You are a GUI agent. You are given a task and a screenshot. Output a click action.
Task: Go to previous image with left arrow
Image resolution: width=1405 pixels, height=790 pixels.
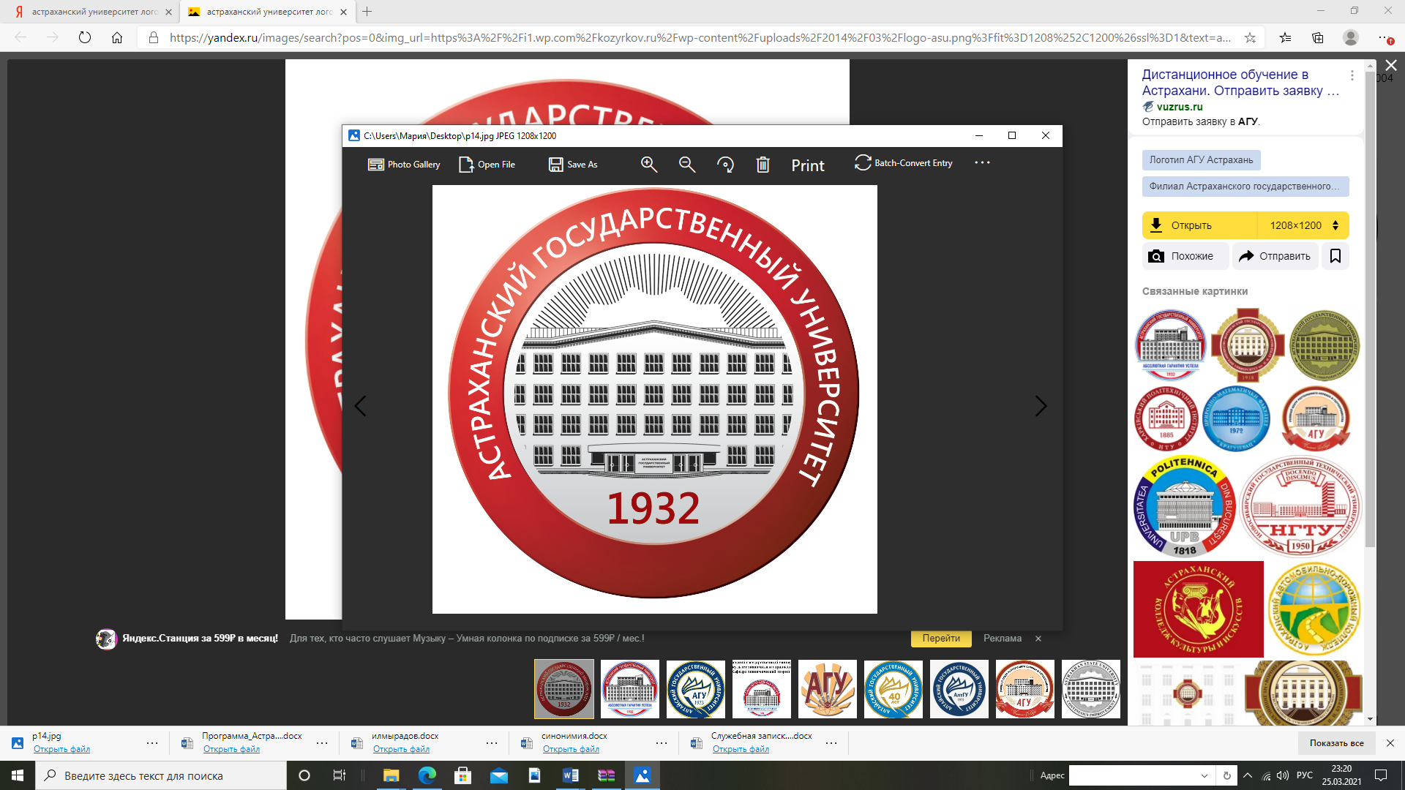pos(360,406)
